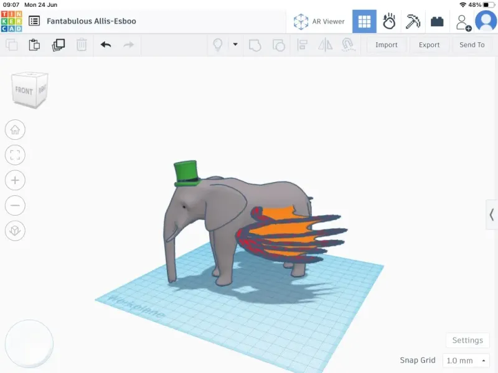Launch the AR Viewer
This screenshot has width=498, height=373.
pos(319,21)
